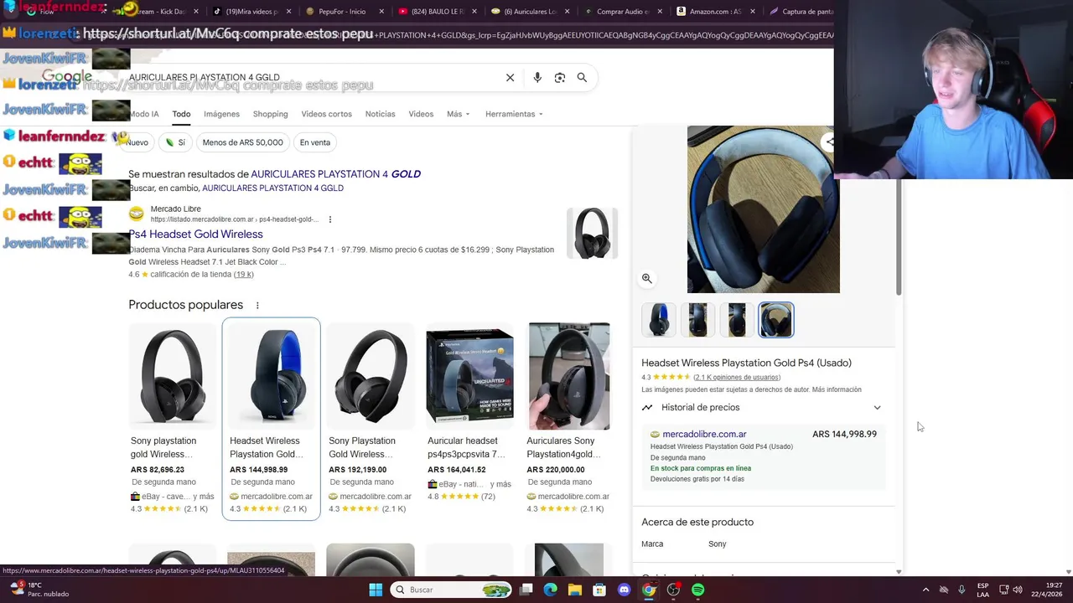This screenshot has width=1073, height=603.
Task: Close the Amazon.com browser tab
Action: pyautogui.click(x=752, y=12)
